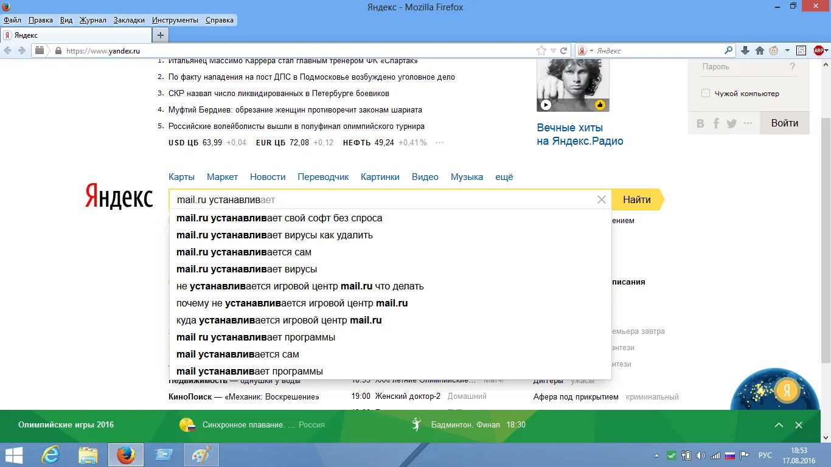Switch the РУС input language indicator
This screenshot has height=467, width=831.
coord(765,455)
